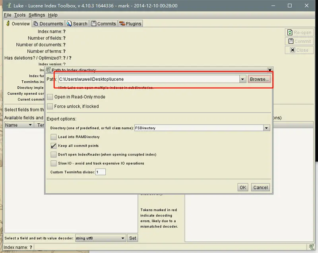Click the Custom TermInfos divisor field
Screen dimensions: 318x253
click(101, 172)
